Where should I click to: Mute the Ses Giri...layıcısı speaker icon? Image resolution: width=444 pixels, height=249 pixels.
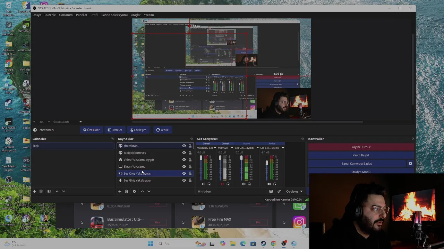[x=244, y=184]
